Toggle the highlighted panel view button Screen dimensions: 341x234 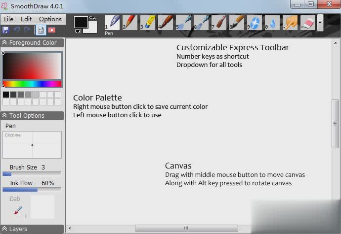tap(41, 30)
